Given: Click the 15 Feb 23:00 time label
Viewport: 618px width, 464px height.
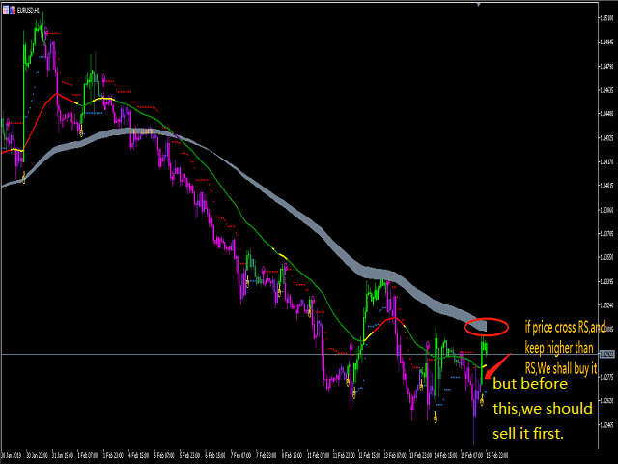Looking at the screenshot, I should [497, 455].
